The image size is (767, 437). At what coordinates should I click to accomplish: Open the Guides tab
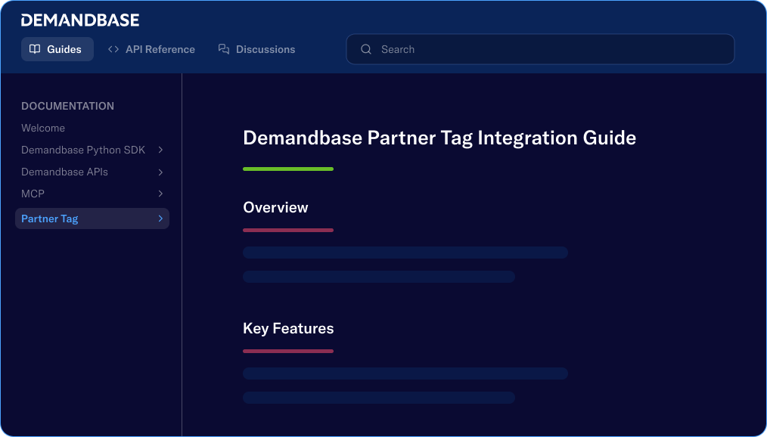[57, 49]
